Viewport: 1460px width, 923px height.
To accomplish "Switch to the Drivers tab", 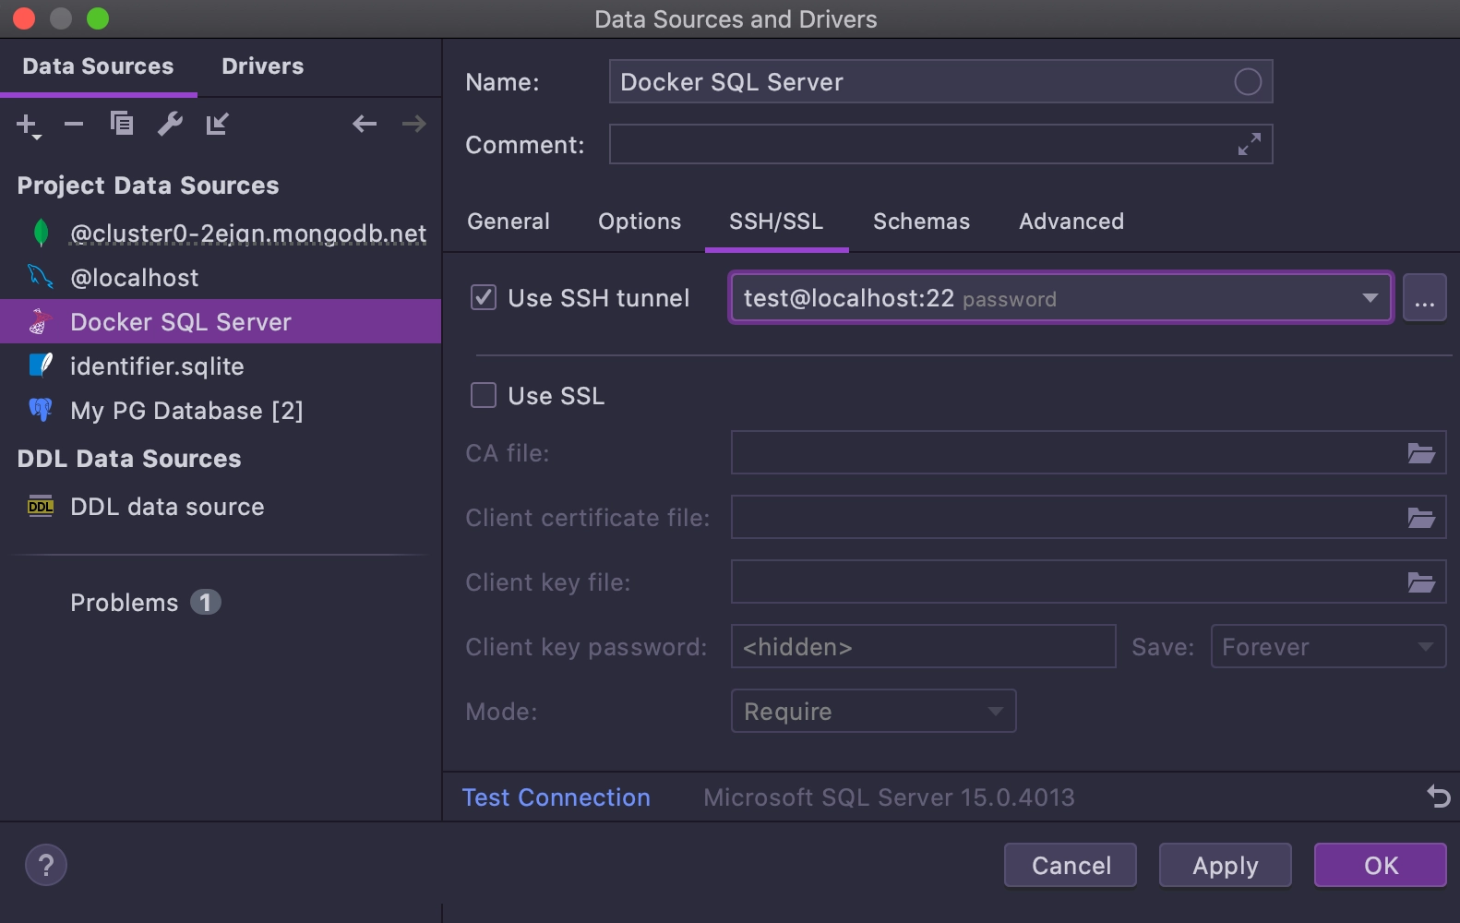I will click(x=263, y=66).
